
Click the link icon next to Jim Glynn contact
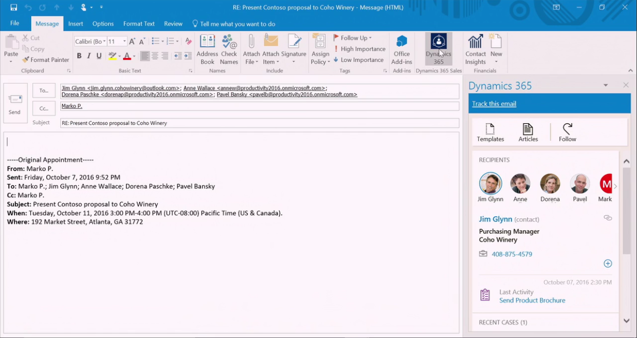point(608,218)
